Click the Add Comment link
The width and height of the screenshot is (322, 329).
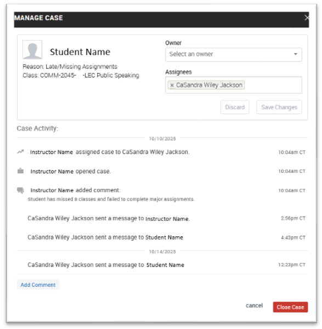[38, 285]
